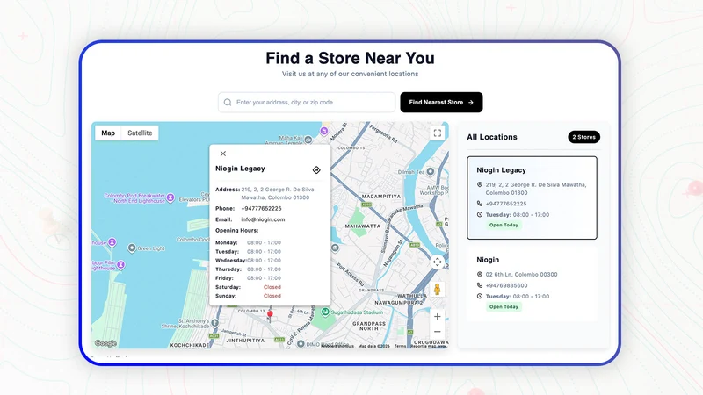Toggle fullscreen map view

[437, 133]
